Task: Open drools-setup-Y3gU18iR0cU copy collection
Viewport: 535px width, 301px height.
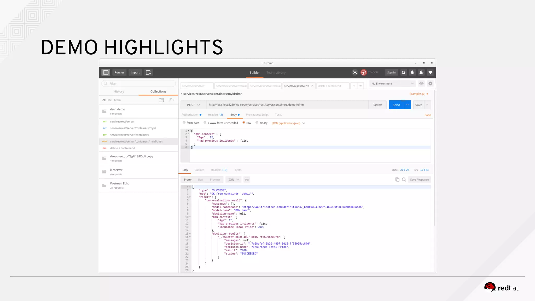Action: [139, 158]
